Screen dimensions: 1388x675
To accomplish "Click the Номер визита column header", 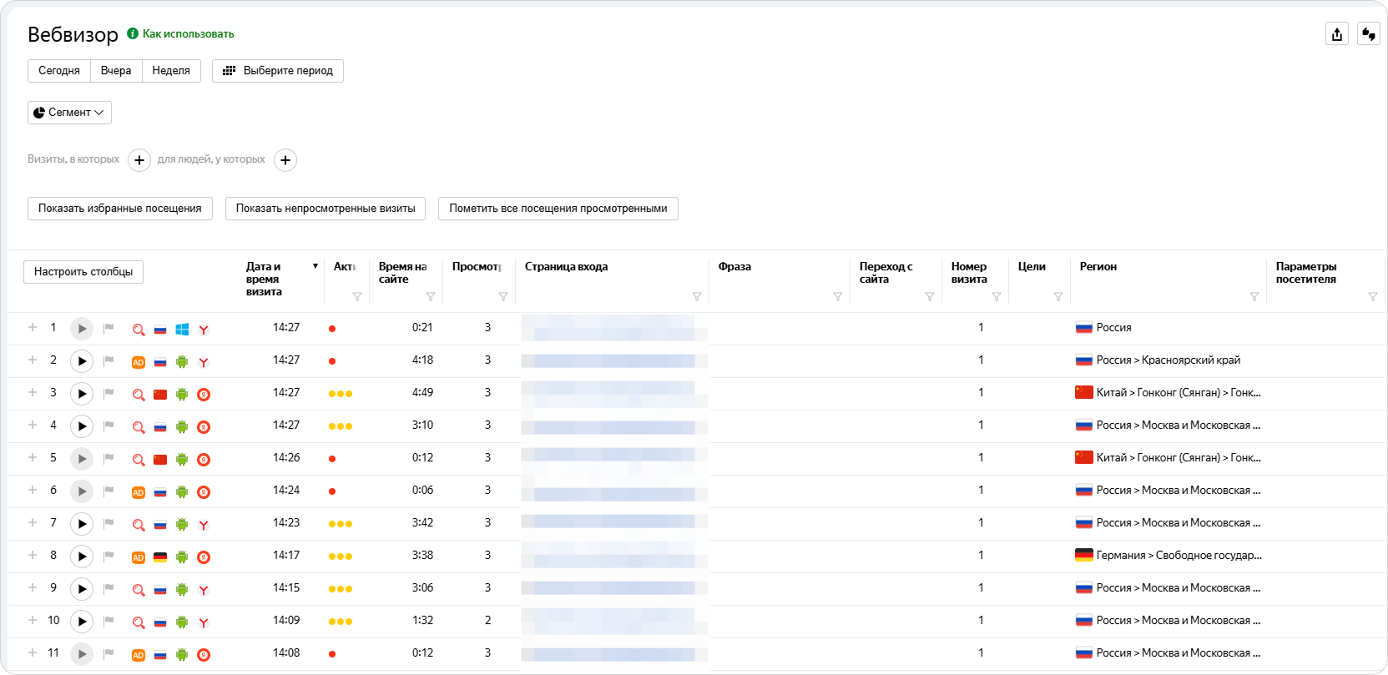I will (969, 273).
